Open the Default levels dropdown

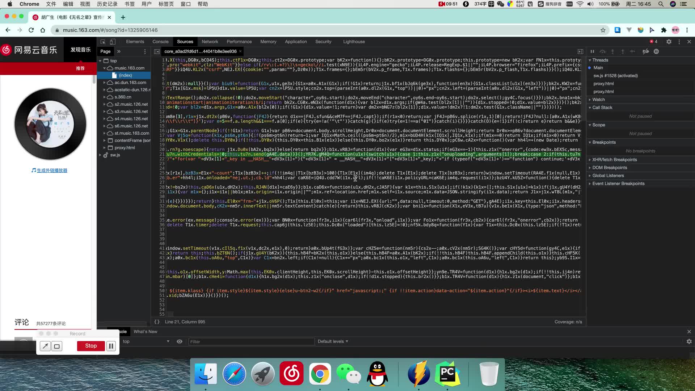333,341
